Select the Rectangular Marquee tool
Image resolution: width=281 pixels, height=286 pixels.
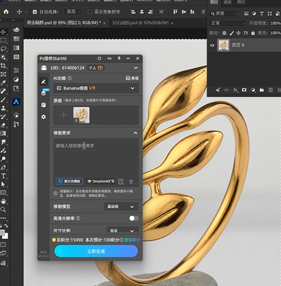pos(3,40)
